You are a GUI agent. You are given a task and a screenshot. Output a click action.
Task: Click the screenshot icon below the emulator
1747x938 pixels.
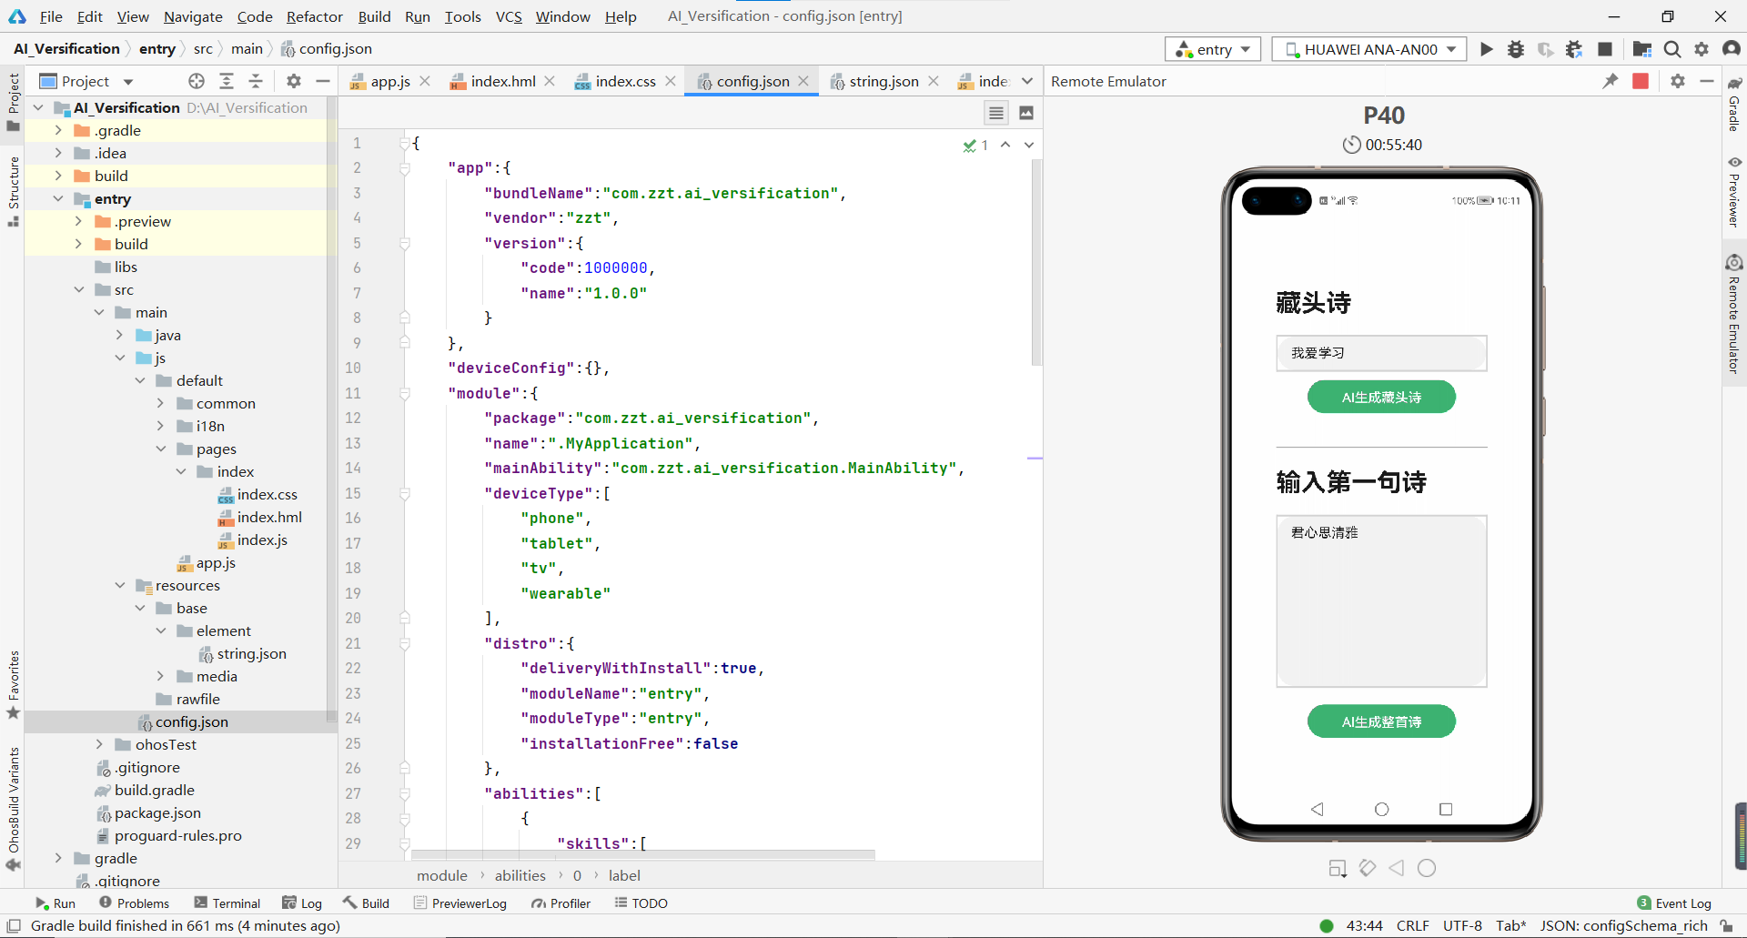(1338, 868)
